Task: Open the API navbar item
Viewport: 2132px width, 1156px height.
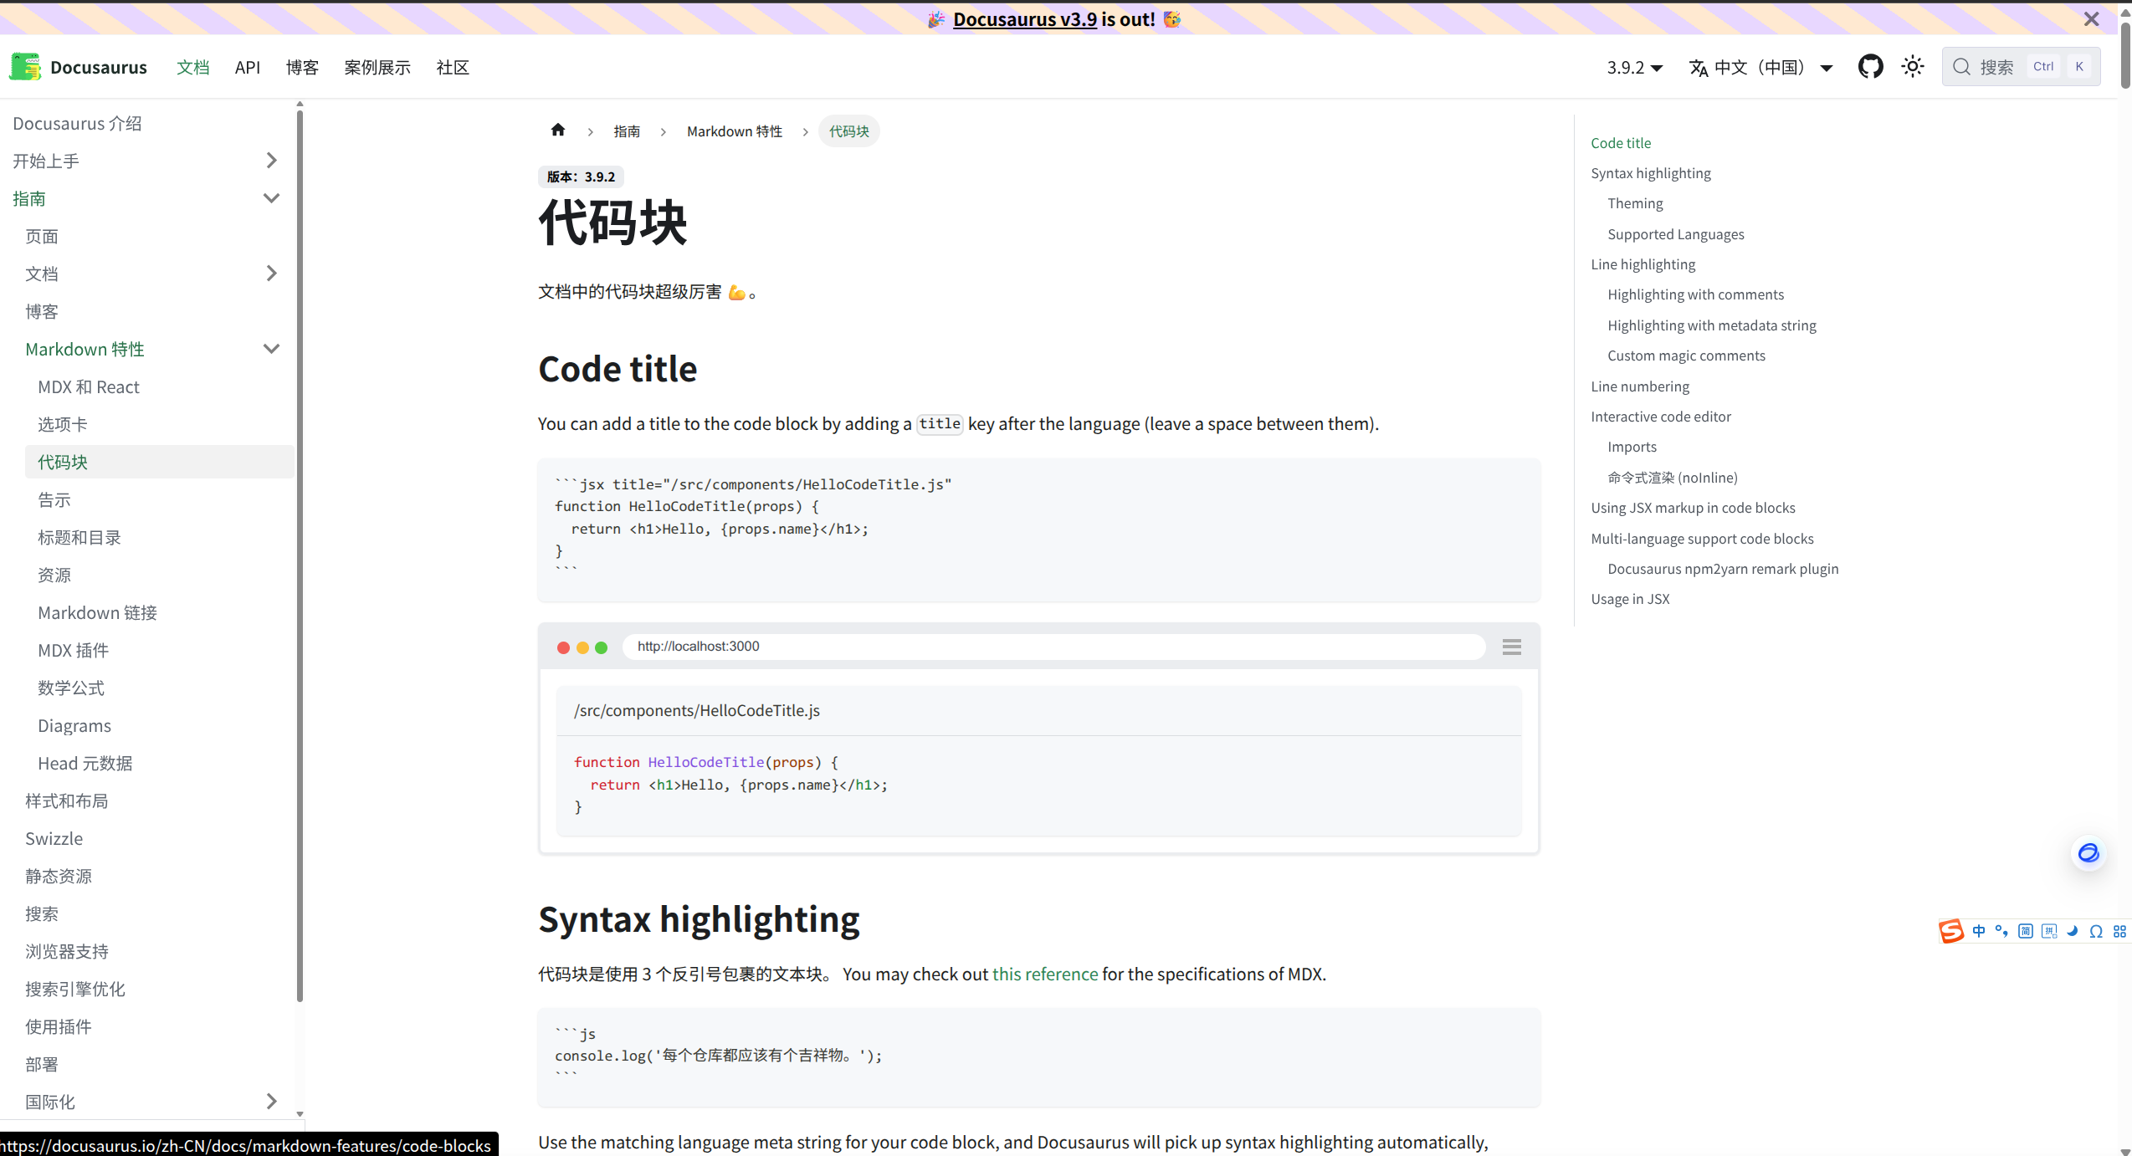Action: [248, 68]
